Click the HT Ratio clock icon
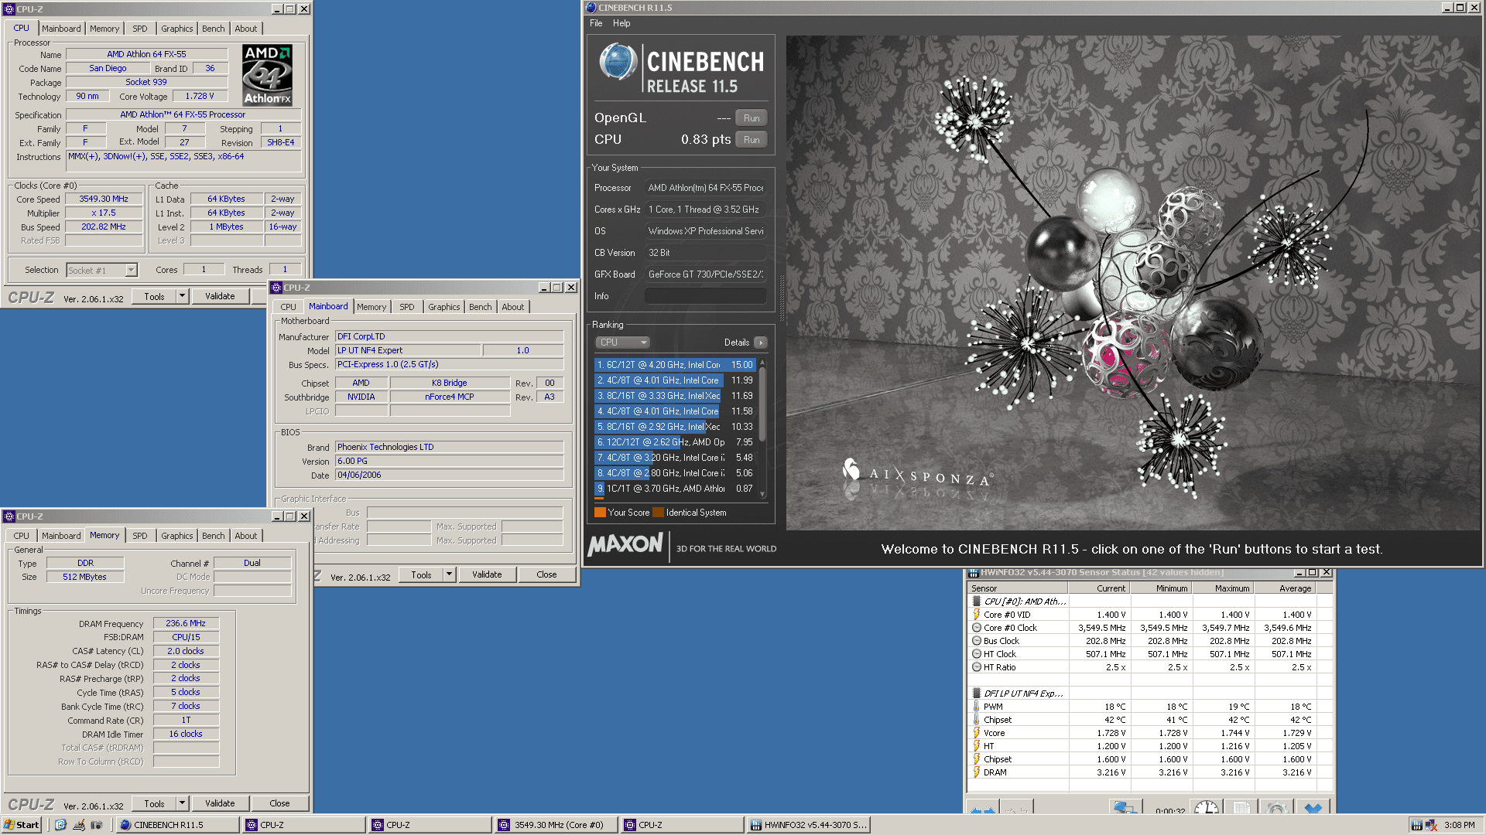The height and width of the screenshot is (835, 1486). [x=977, y=667]
